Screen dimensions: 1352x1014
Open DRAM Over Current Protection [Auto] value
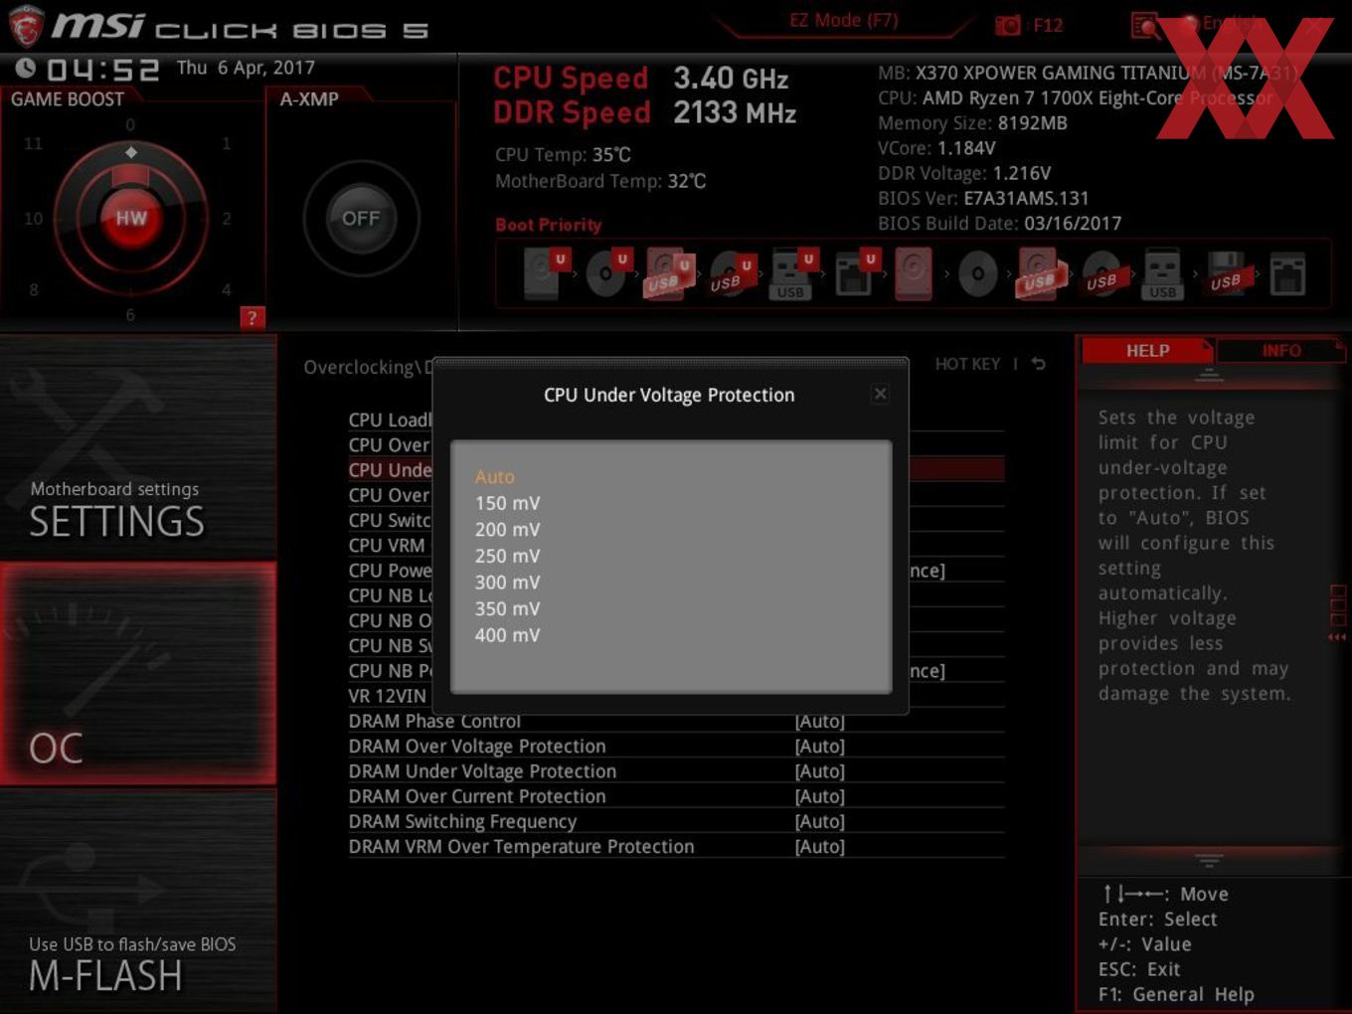[820, 796]
